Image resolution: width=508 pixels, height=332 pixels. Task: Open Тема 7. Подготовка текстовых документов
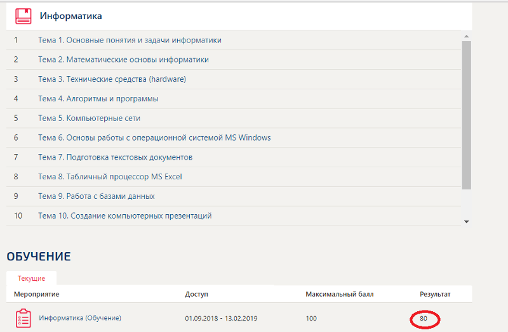(116, 157)
